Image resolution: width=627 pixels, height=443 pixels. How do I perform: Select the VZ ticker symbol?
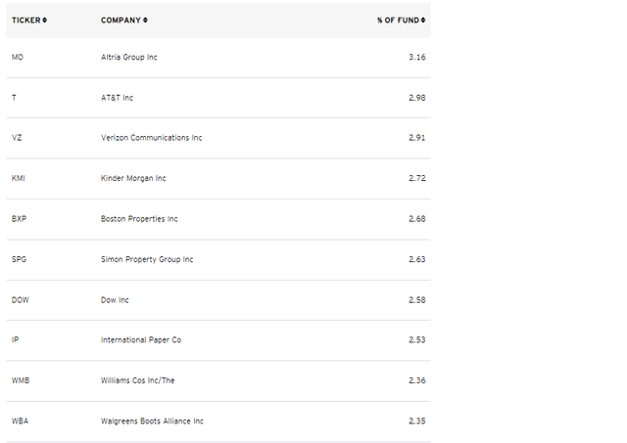[x=17, y=138]
